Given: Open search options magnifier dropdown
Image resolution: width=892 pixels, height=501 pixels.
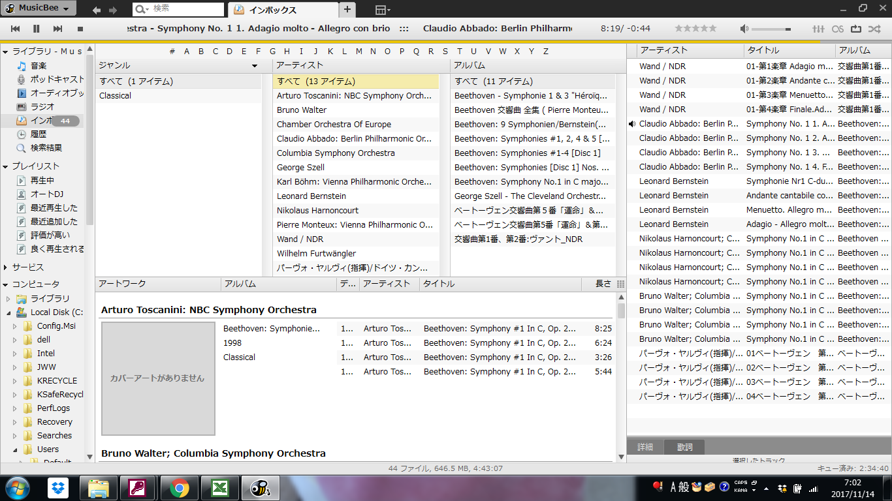Looking at the screenshot, I should coord(142,9).
